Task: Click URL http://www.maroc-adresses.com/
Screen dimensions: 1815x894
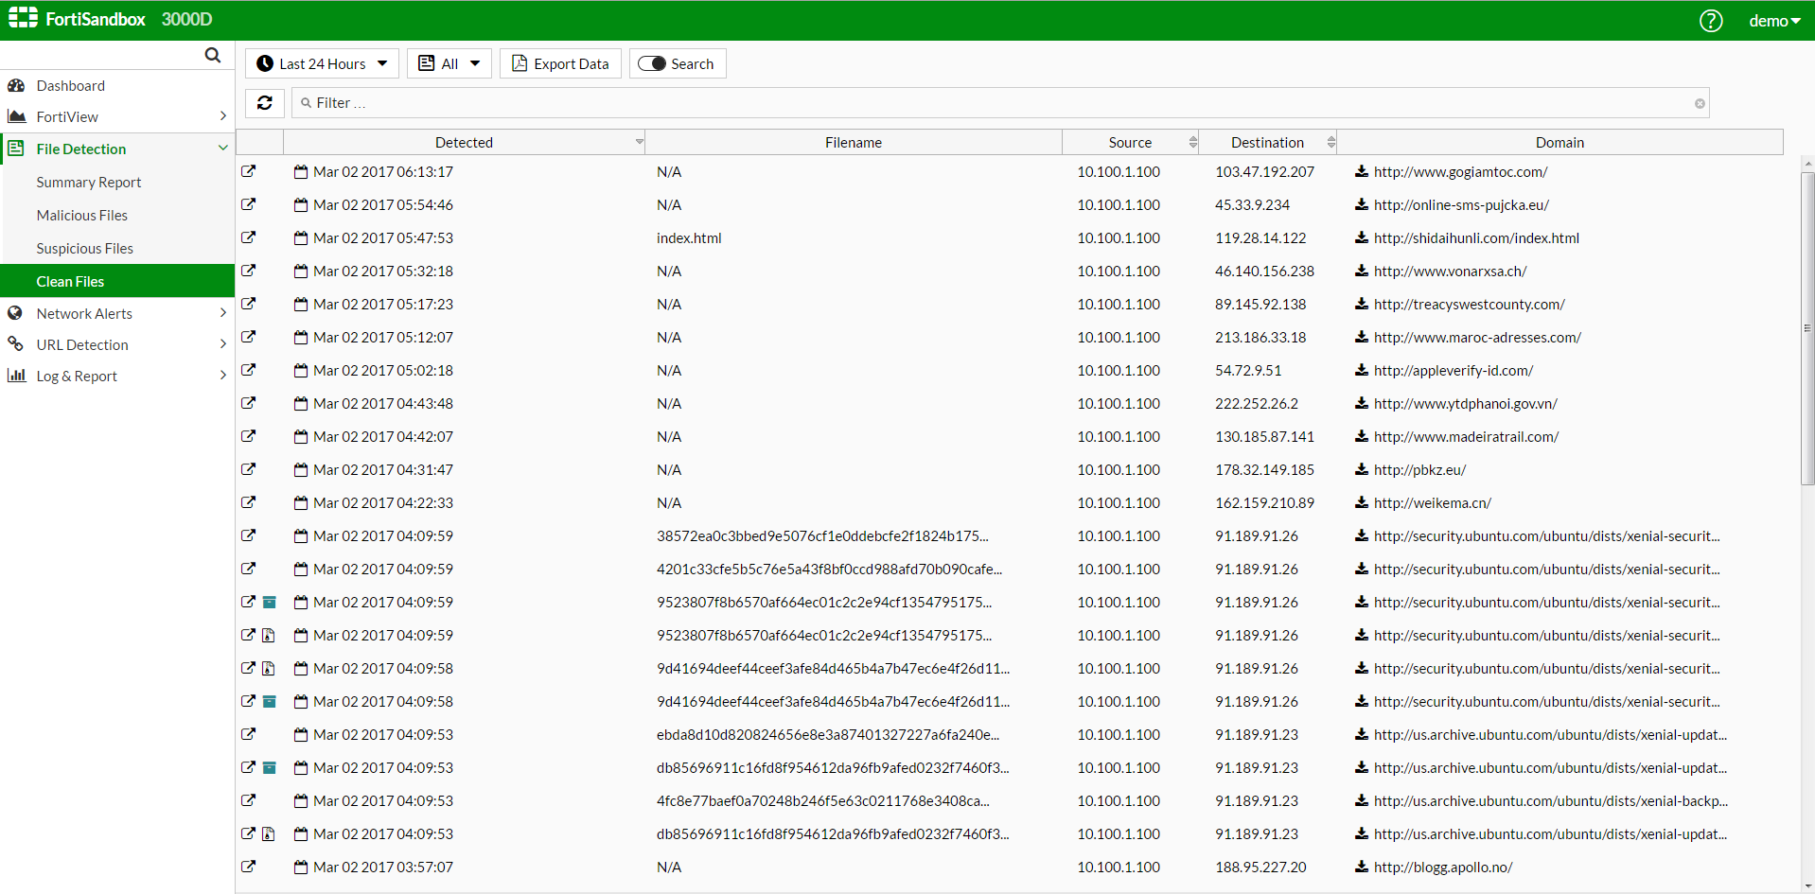Action: [1477, 337]
